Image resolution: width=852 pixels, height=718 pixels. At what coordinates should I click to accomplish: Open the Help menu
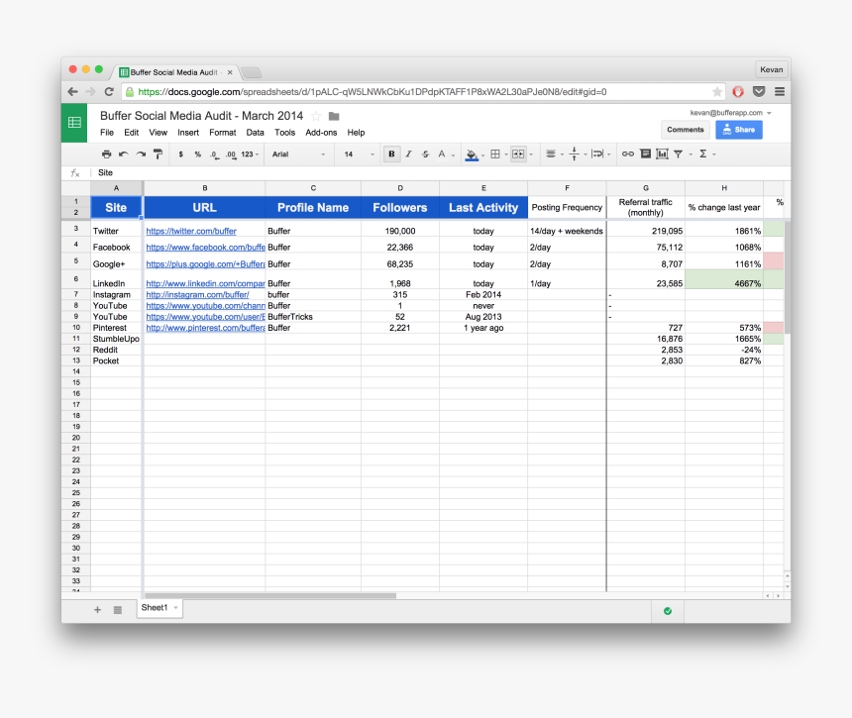pos(356,133)
